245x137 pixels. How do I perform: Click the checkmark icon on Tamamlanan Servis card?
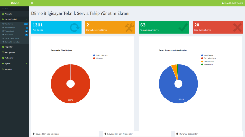pos(183,27)
